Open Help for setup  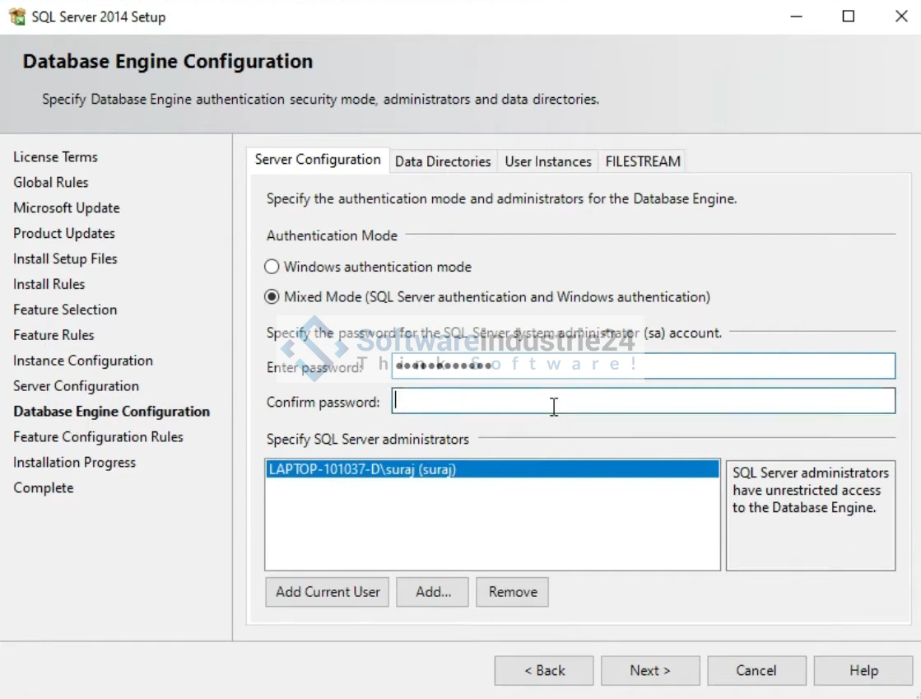[x=863, y=670]
